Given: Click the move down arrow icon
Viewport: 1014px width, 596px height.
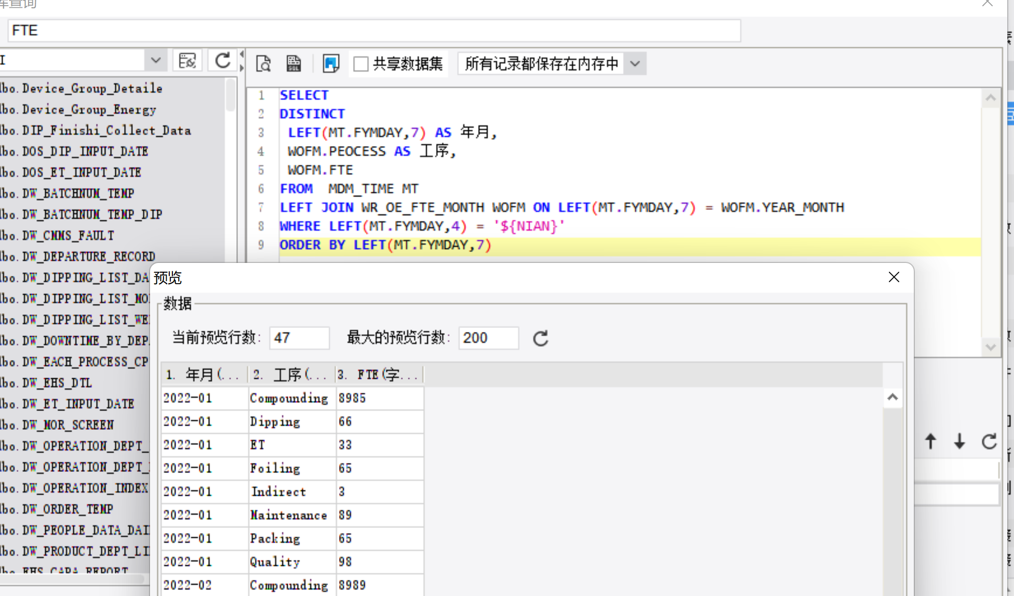Looking at the screenshot, I should pyautogui.click(x=959, y=442).
